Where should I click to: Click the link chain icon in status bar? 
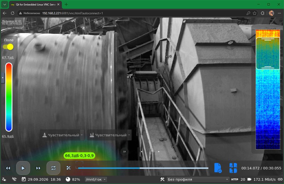point(280,179)
